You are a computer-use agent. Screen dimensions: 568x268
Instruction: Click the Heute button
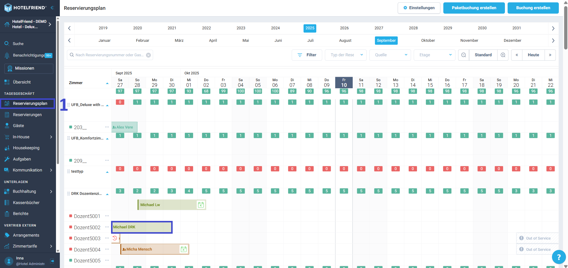tap(533, 55)
